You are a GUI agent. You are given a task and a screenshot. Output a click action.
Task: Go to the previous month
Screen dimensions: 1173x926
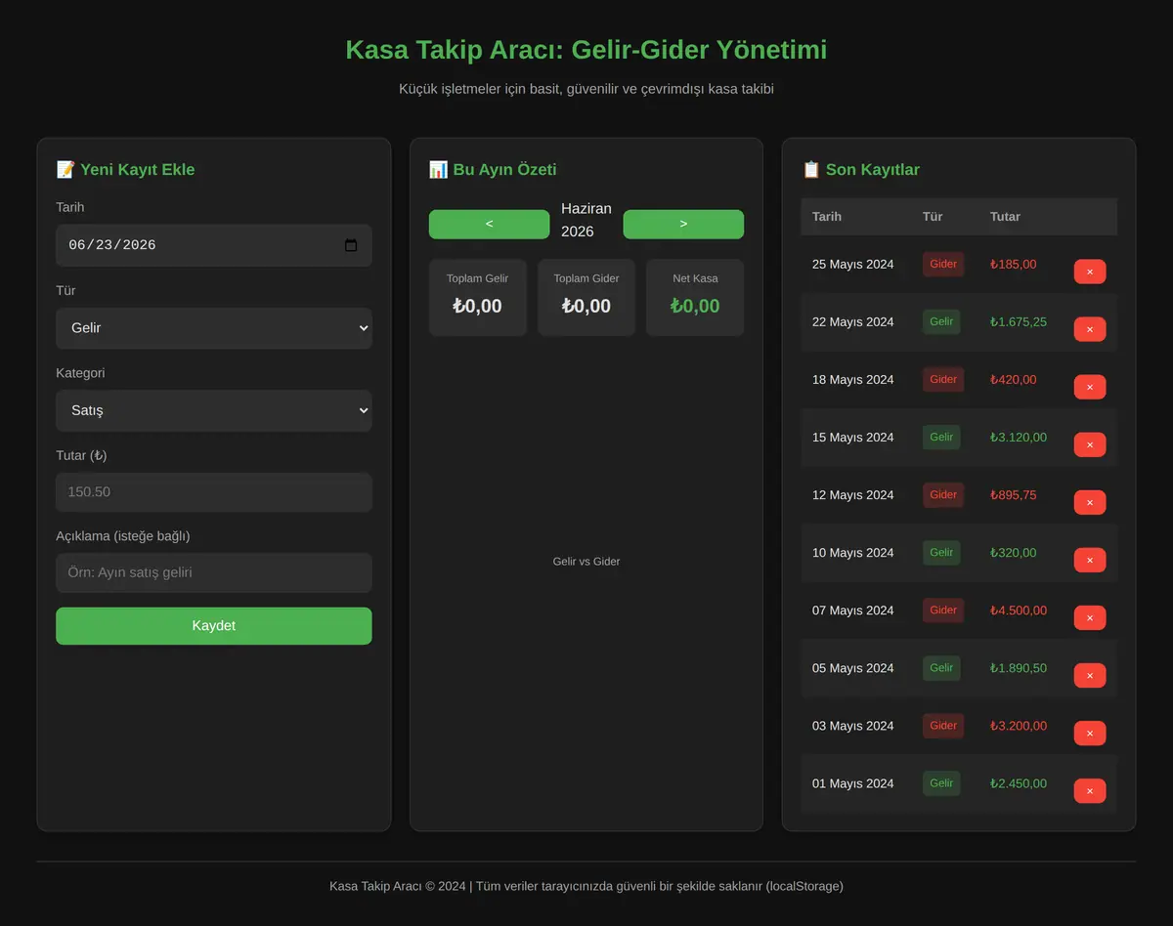[489, 224]
